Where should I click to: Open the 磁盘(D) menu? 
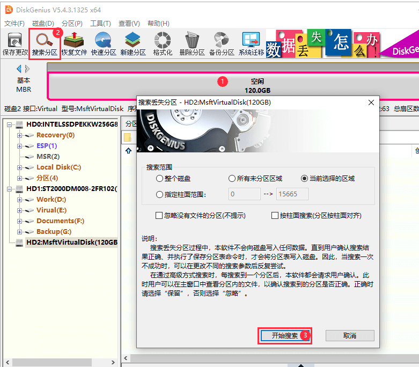pyautogui.click(x=43, y=24)
